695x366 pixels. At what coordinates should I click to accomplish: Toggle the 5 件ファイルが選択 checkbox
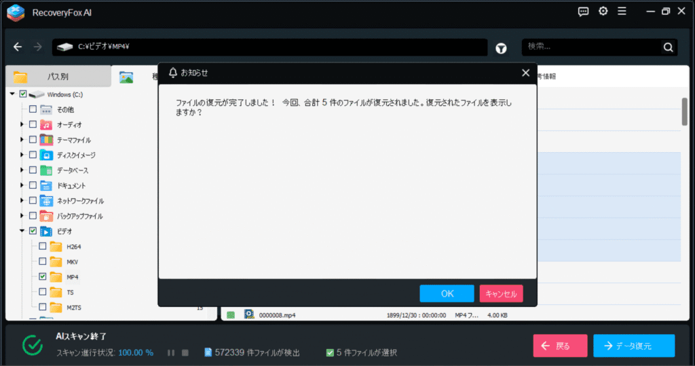coord(330,352)
